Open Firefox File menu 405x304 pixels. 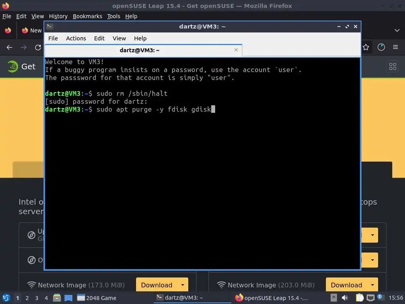(x=7, y=16)
